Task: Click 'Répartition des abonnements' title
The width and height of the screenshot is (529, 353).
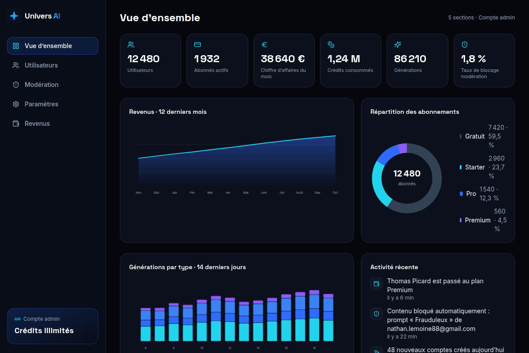Action: (415, 112)
